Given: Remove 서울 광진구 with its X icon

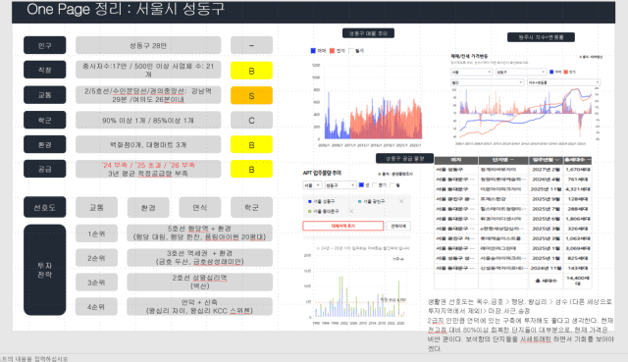Looking at the screenshot, I should 401,201.
